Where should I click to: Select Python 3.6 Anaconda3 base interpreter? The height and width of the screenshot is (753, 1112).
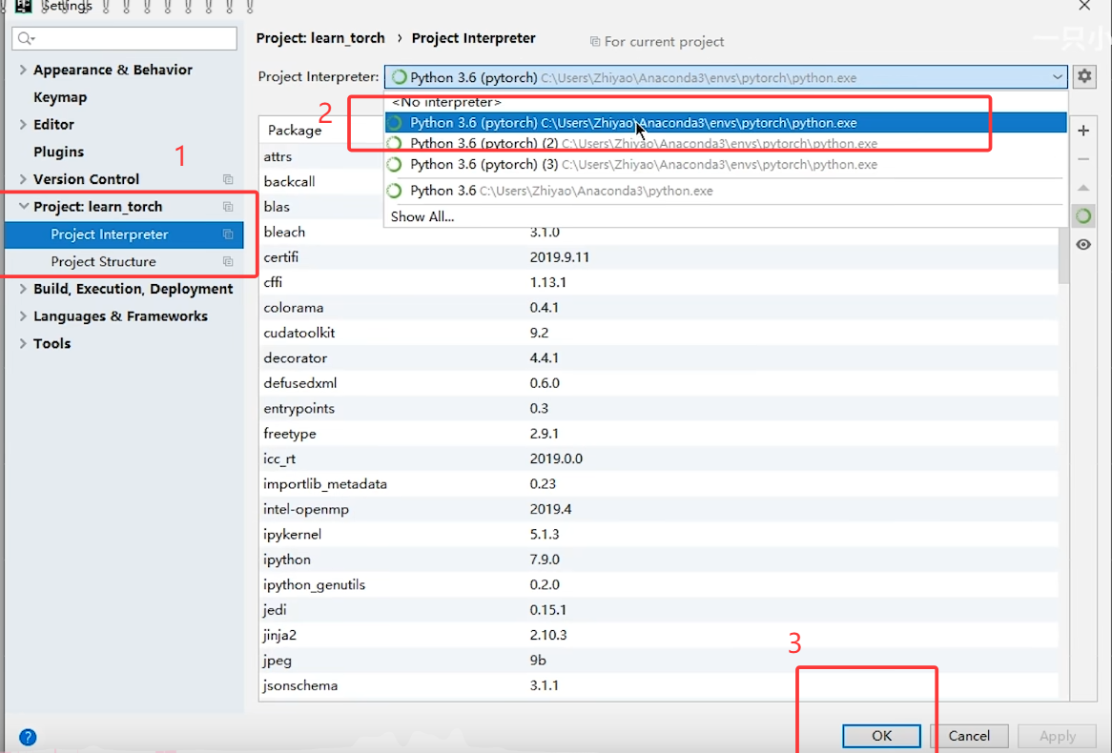tap(726, 191)
